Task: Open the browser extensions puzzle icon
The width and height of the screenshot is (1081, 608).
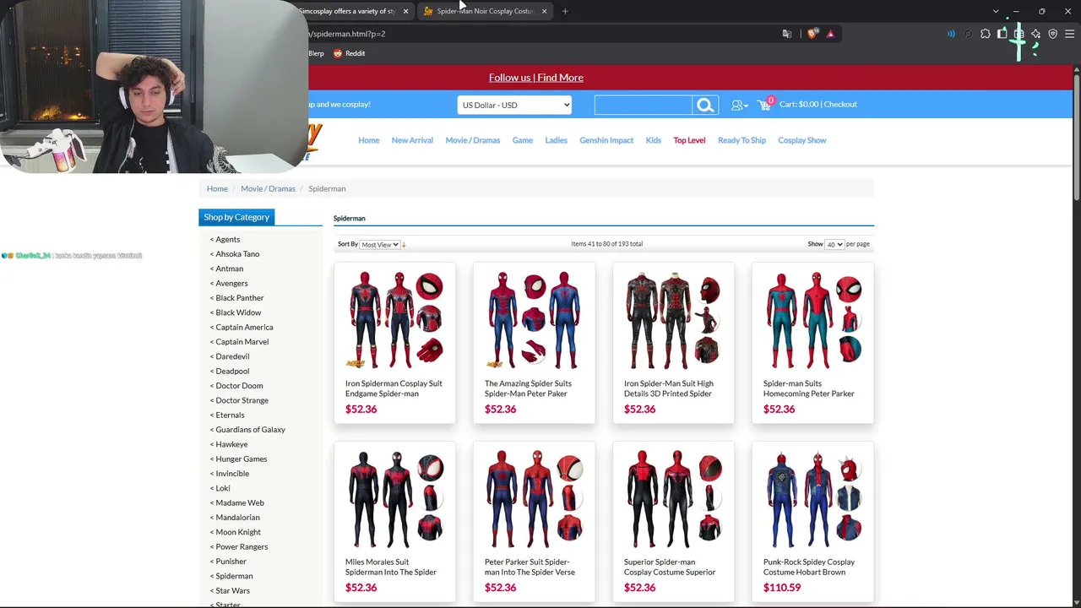Action: point(985,34)
